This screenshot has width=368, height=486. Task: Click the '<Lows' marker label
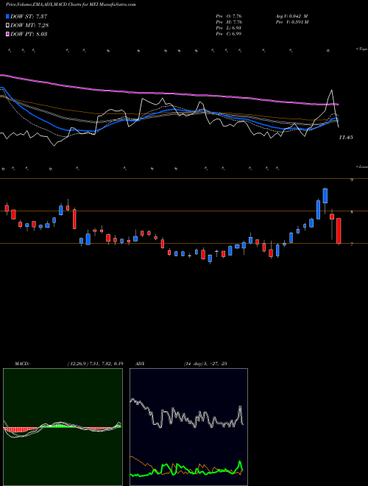(x=362, y=166)
